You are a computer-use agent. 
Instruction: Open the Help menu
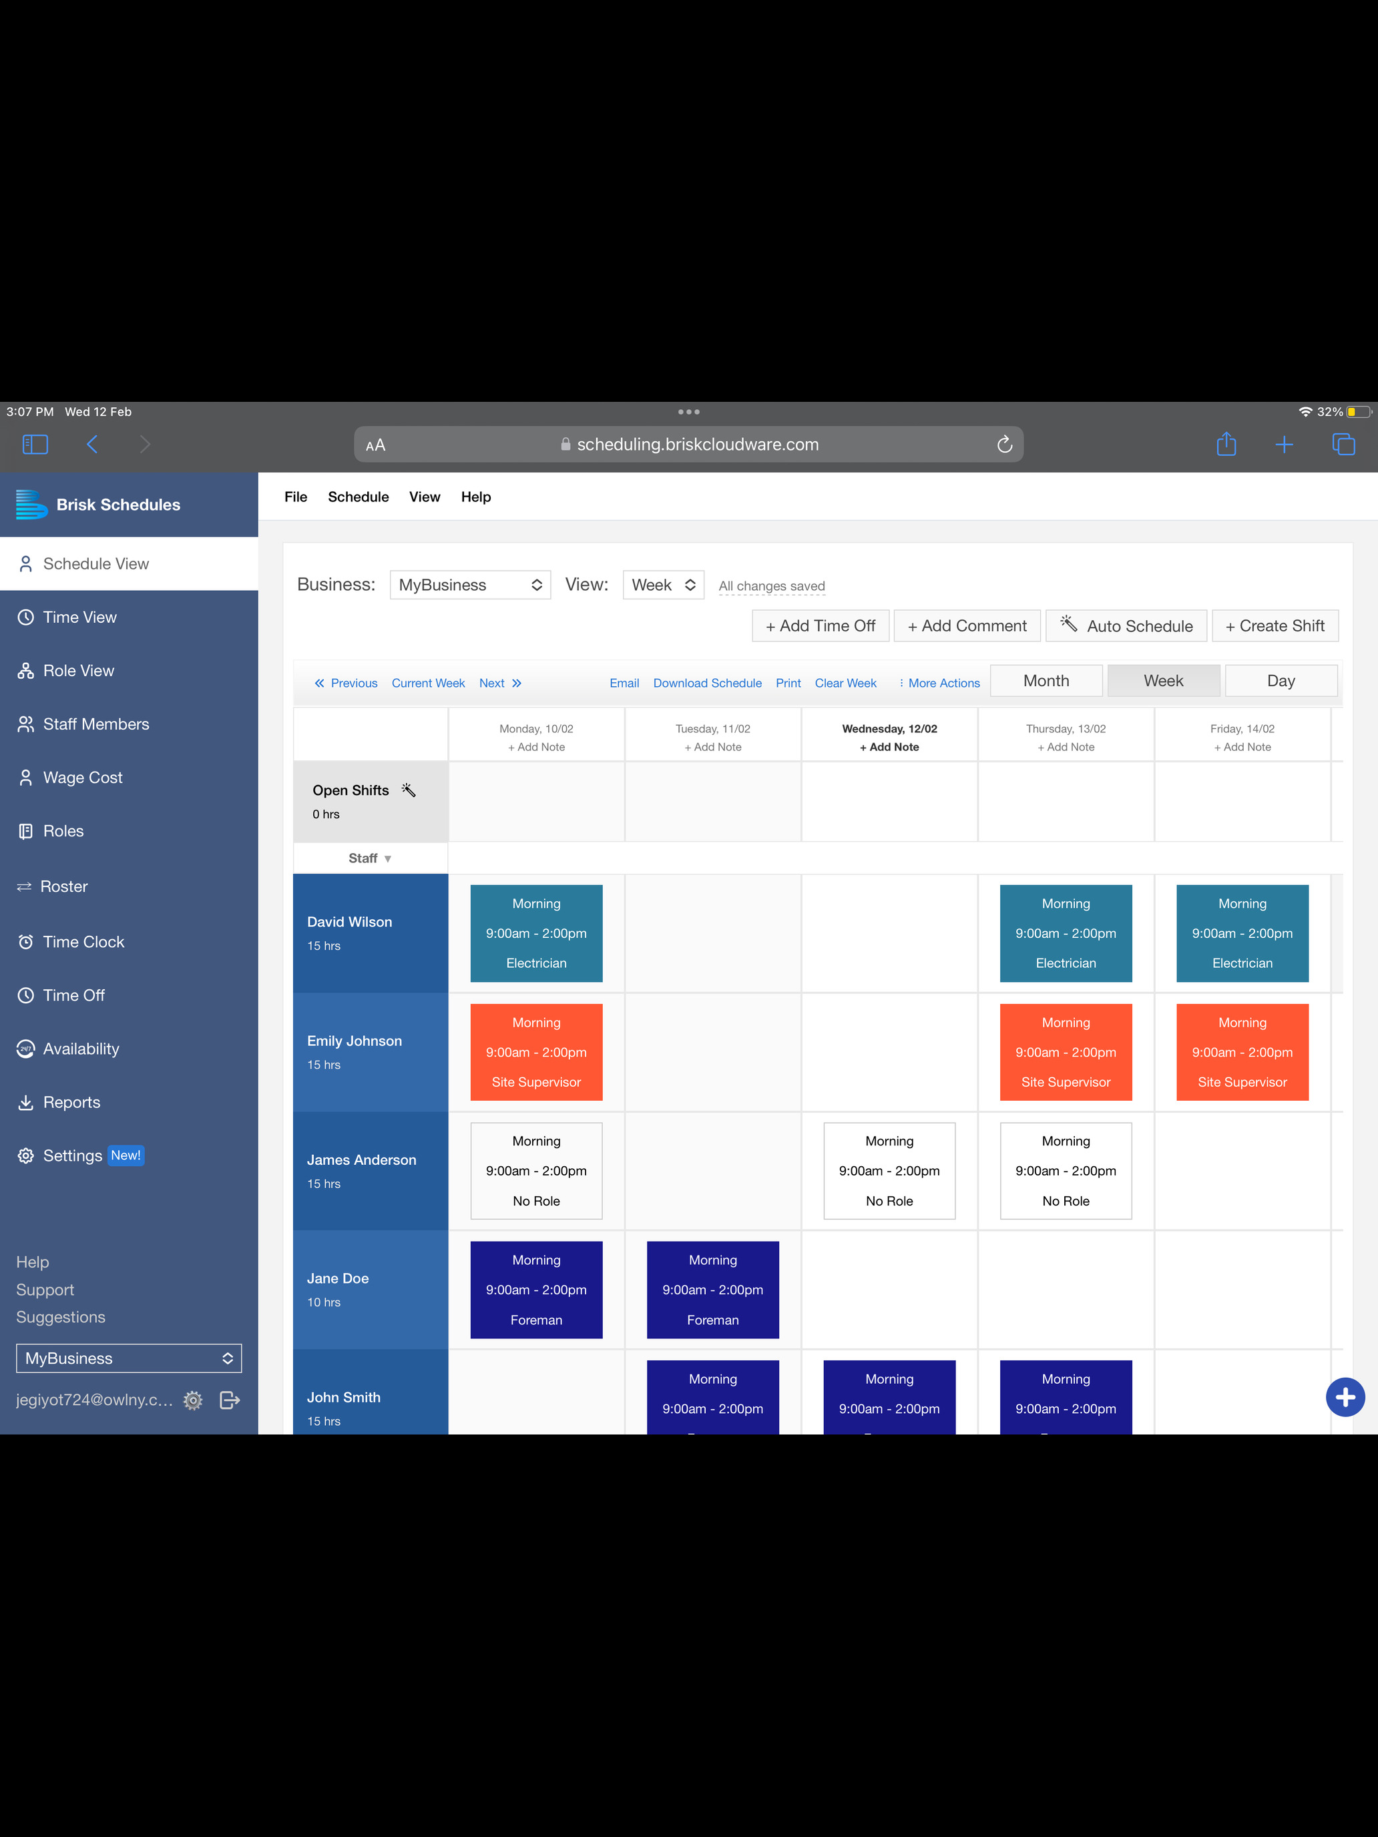(x=476, y=497)
